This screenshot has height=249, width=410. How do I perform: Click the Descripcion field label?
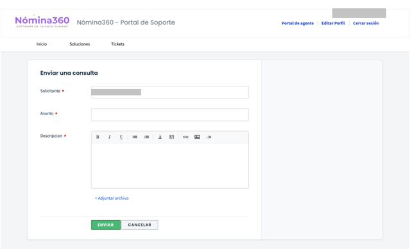coord(51,136)
